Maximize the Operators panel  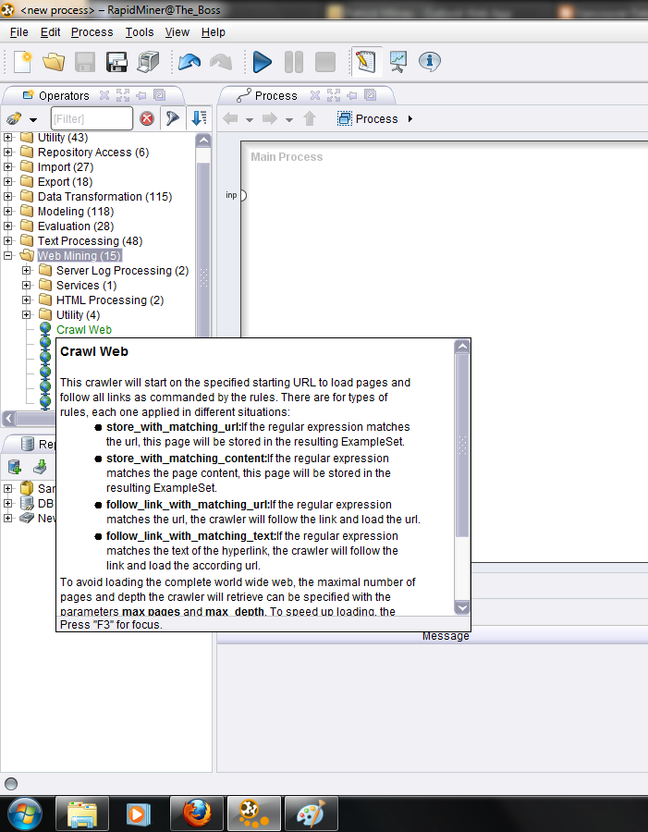click(123, 95)
